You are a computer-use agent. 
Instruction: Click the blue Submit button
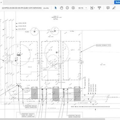[x=117, y=2]
